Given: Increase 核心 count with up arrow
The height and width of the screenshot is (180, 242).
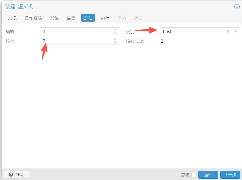Looking at the screenshot, I should pyautogui.click(x=115, y=39).
